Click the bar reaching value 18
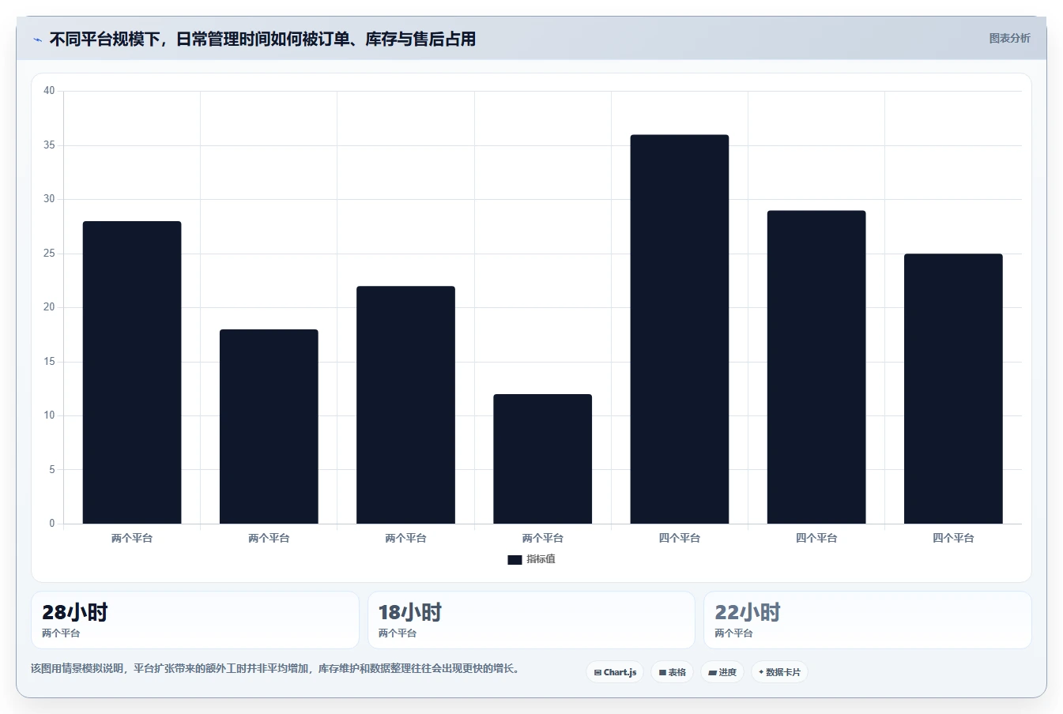Viewport: 1063px width, 714px height. 269,427
